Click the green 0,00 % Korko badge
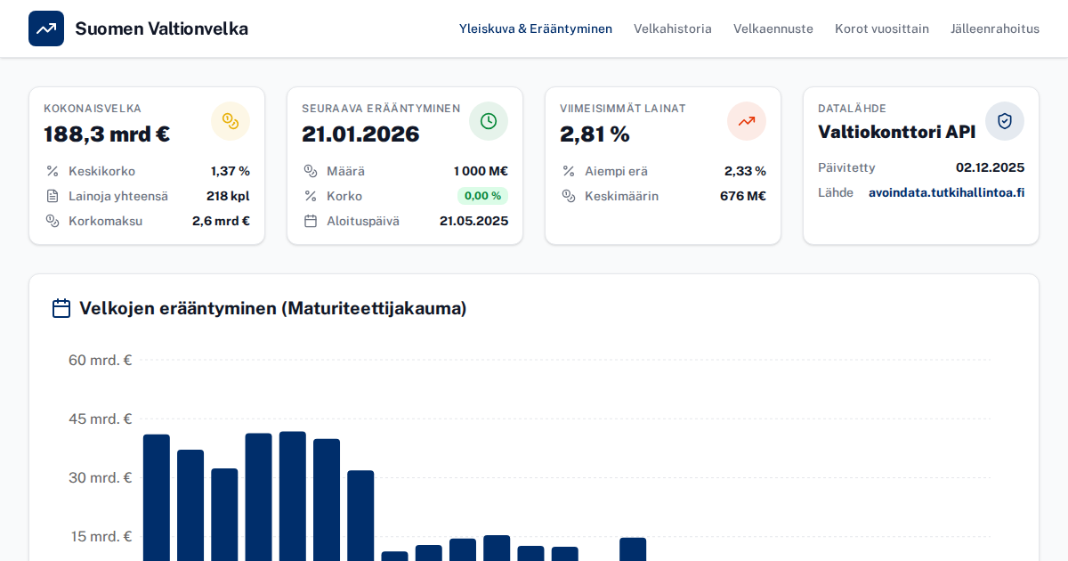The height and width of the screenshot is (561, 1068). pyautogui.click(x=482, y=196)
